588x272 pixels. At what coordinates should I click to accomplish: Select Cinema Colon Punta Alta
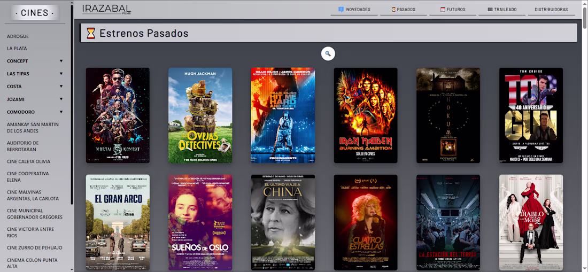pos(32,263)
